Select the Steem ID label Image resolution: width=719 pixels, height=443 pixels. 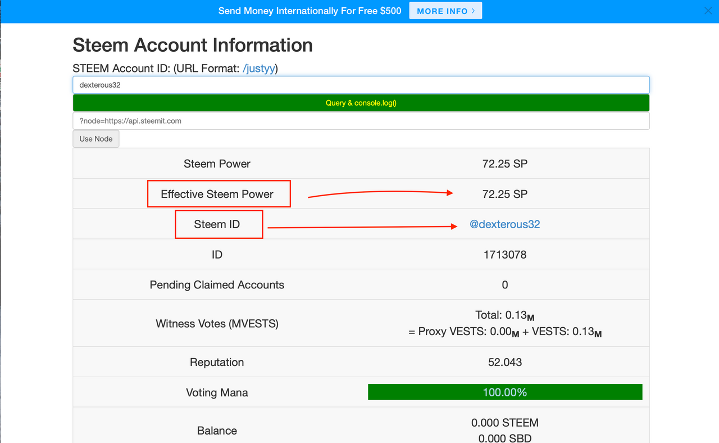tap(217, 224)
